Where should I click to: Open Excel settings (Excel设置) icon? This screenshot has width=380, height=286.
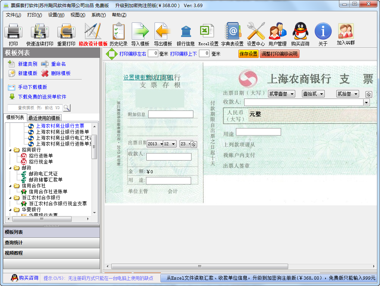(x=208, y=34)
